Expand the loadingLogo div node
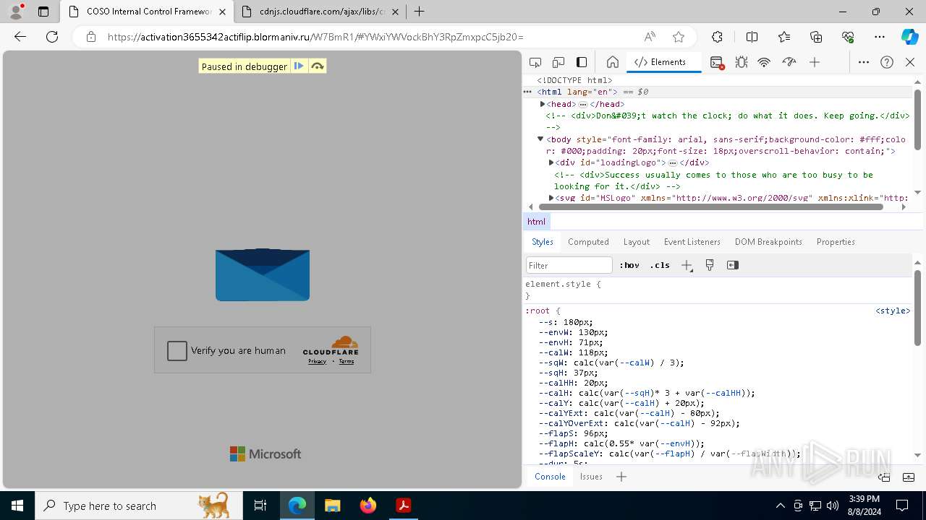Screen dimensions: 926x520 [551, 162]
